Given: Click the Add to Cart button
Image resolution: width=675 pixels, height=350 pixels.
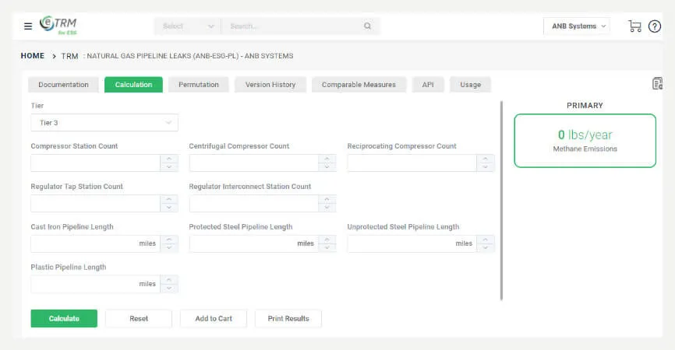Looking at the screenshot, I should [x=214, y=319].
